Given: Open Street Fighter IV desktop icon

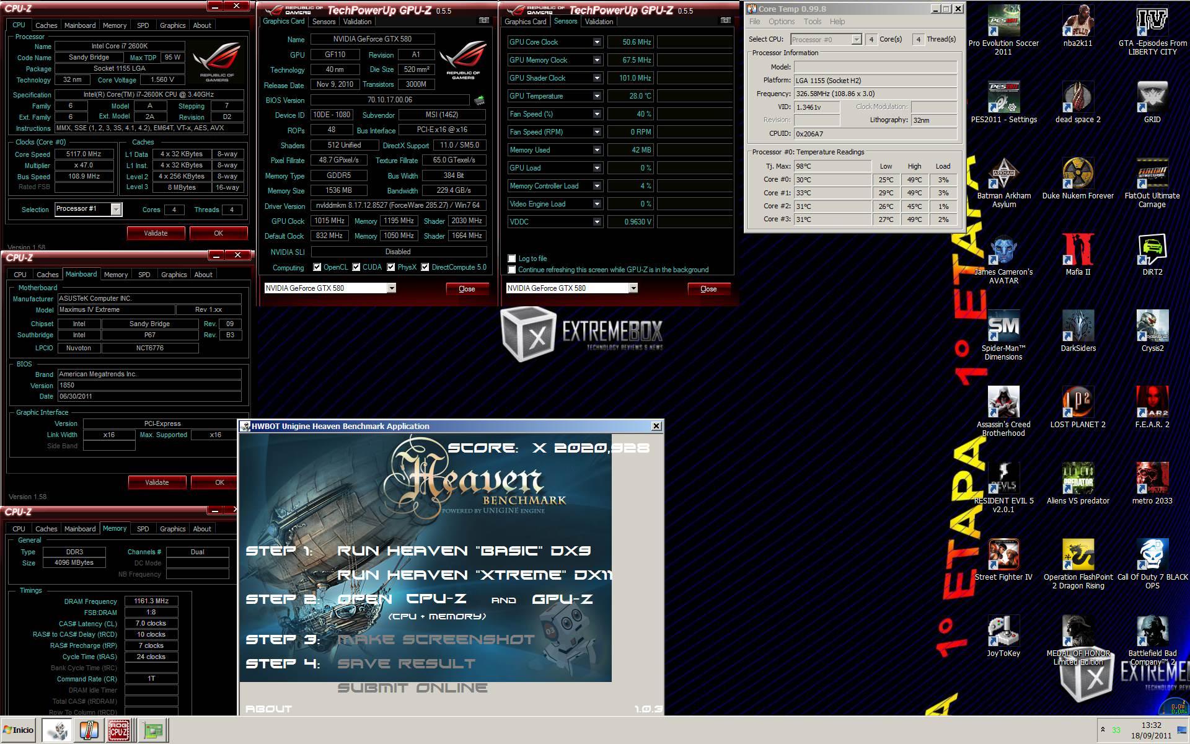Looking at the screenshot, I should (1003, 560).
